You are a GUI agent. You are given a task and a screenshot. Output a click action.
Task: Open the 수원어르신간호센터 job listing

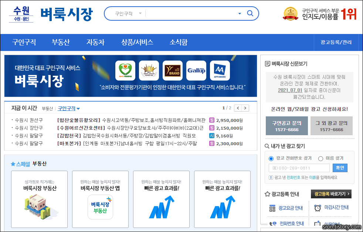point(130,128)
